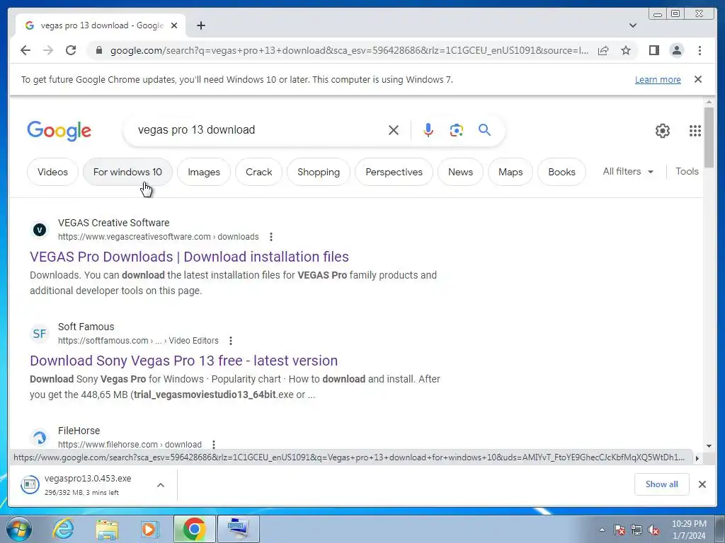Image resolution: width=725 pixels, height=543 pixels.
Task: Show hidden system tray icons
Action: (602, 530)
